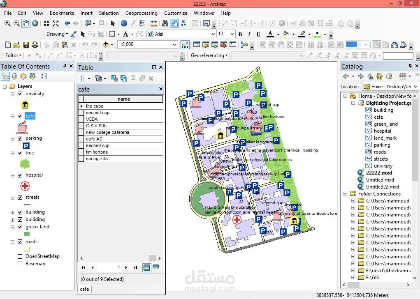The height and width of the screenshot is (299, 420).
Task: Open the map scale 1:8,000 dropdown
Action: [174, 45]
